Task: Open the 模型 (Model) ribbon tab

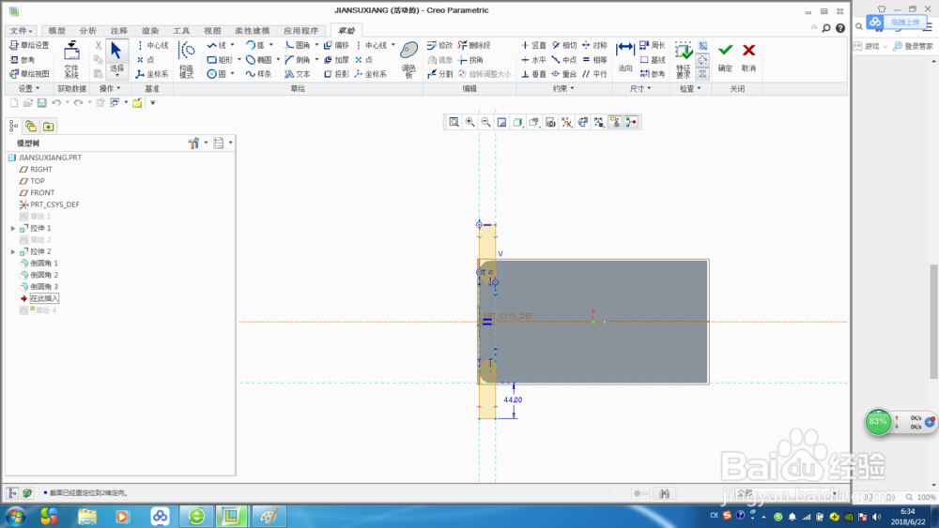Action: (x=57, y=31)
